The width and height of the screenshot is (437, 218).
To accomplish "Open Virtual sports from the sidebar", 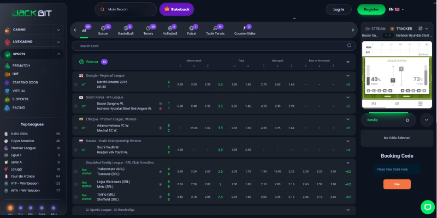I will [19, 91].
